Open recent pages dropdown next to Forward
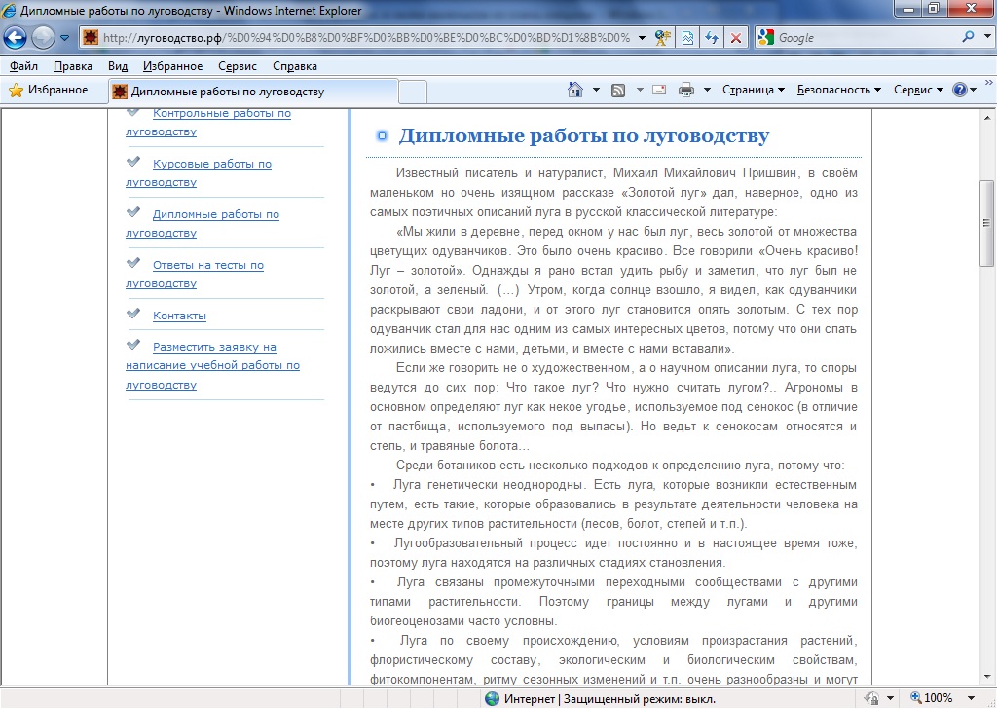Image resolution: width=997 pixels, height=709 pixels. click(x=65, y=38)
